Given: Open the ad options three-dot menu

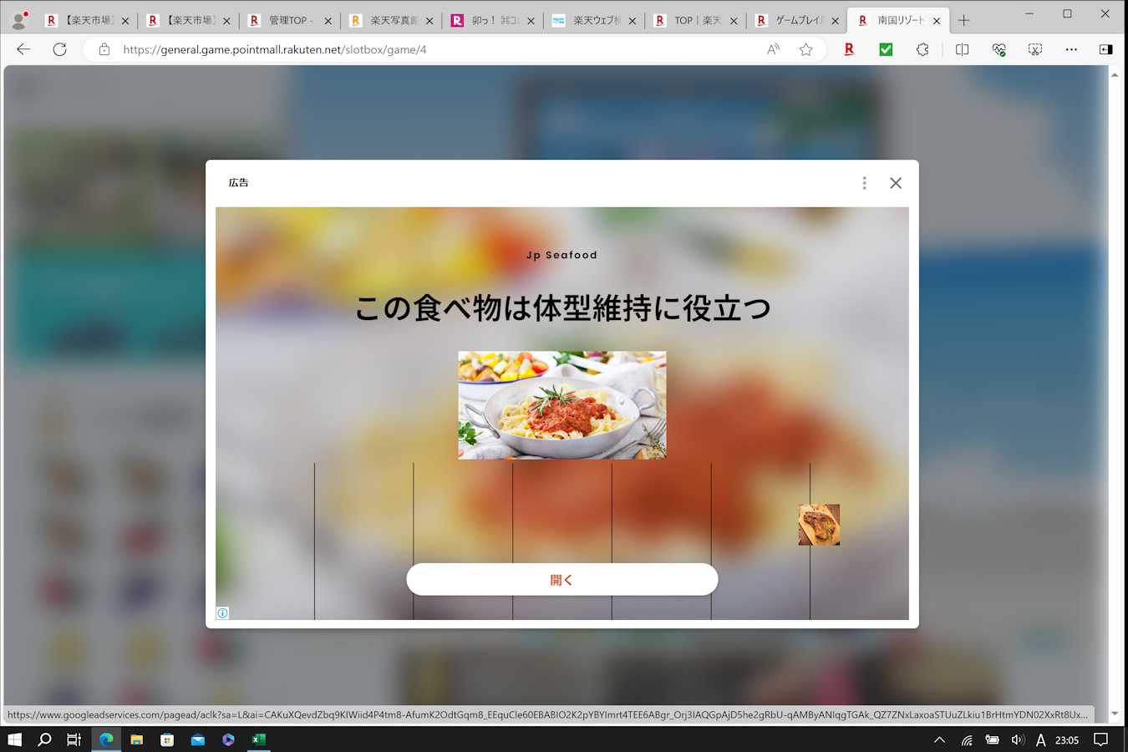Looking at the screenshot, I should [864, 183].
